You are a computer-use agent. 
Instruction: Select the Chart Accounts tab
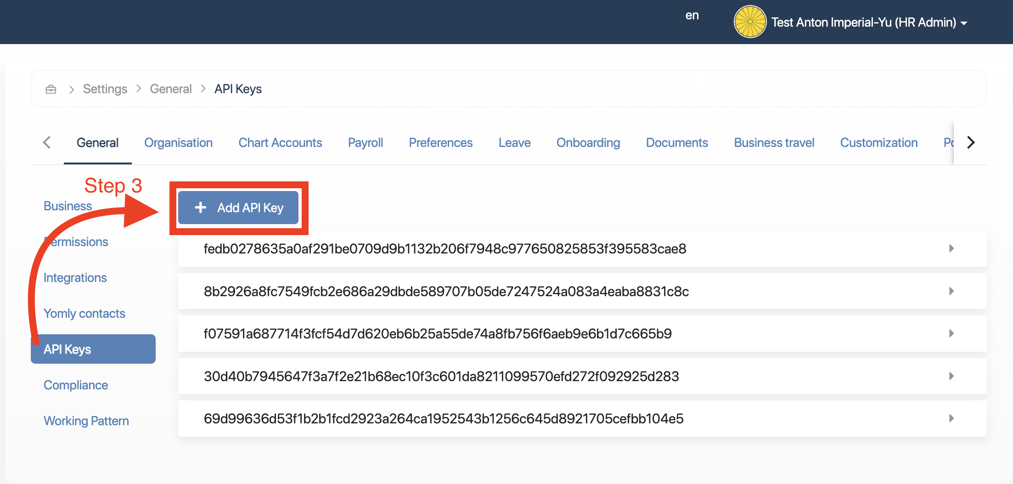[x=280, y=143]
